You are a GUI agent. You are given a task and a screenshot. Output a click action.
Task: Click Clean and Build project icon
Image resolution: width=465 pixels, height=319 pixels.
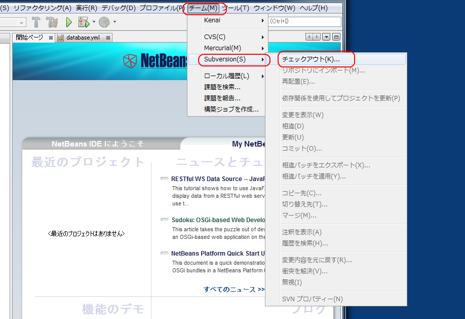[52, 22]
